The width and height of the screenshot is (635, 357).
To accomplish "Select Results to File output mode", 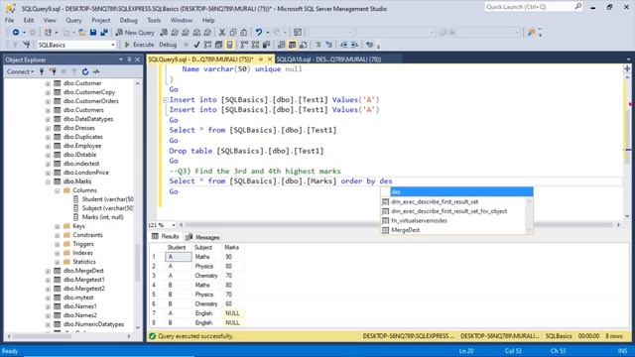I will [x=303, y=45].
